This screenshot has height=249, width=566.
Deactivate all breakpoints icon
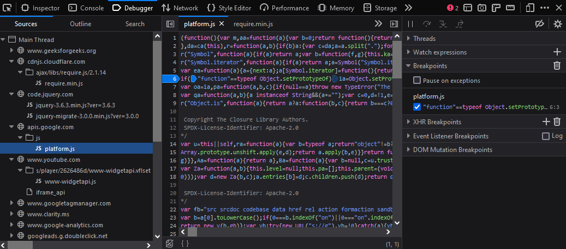539,24
